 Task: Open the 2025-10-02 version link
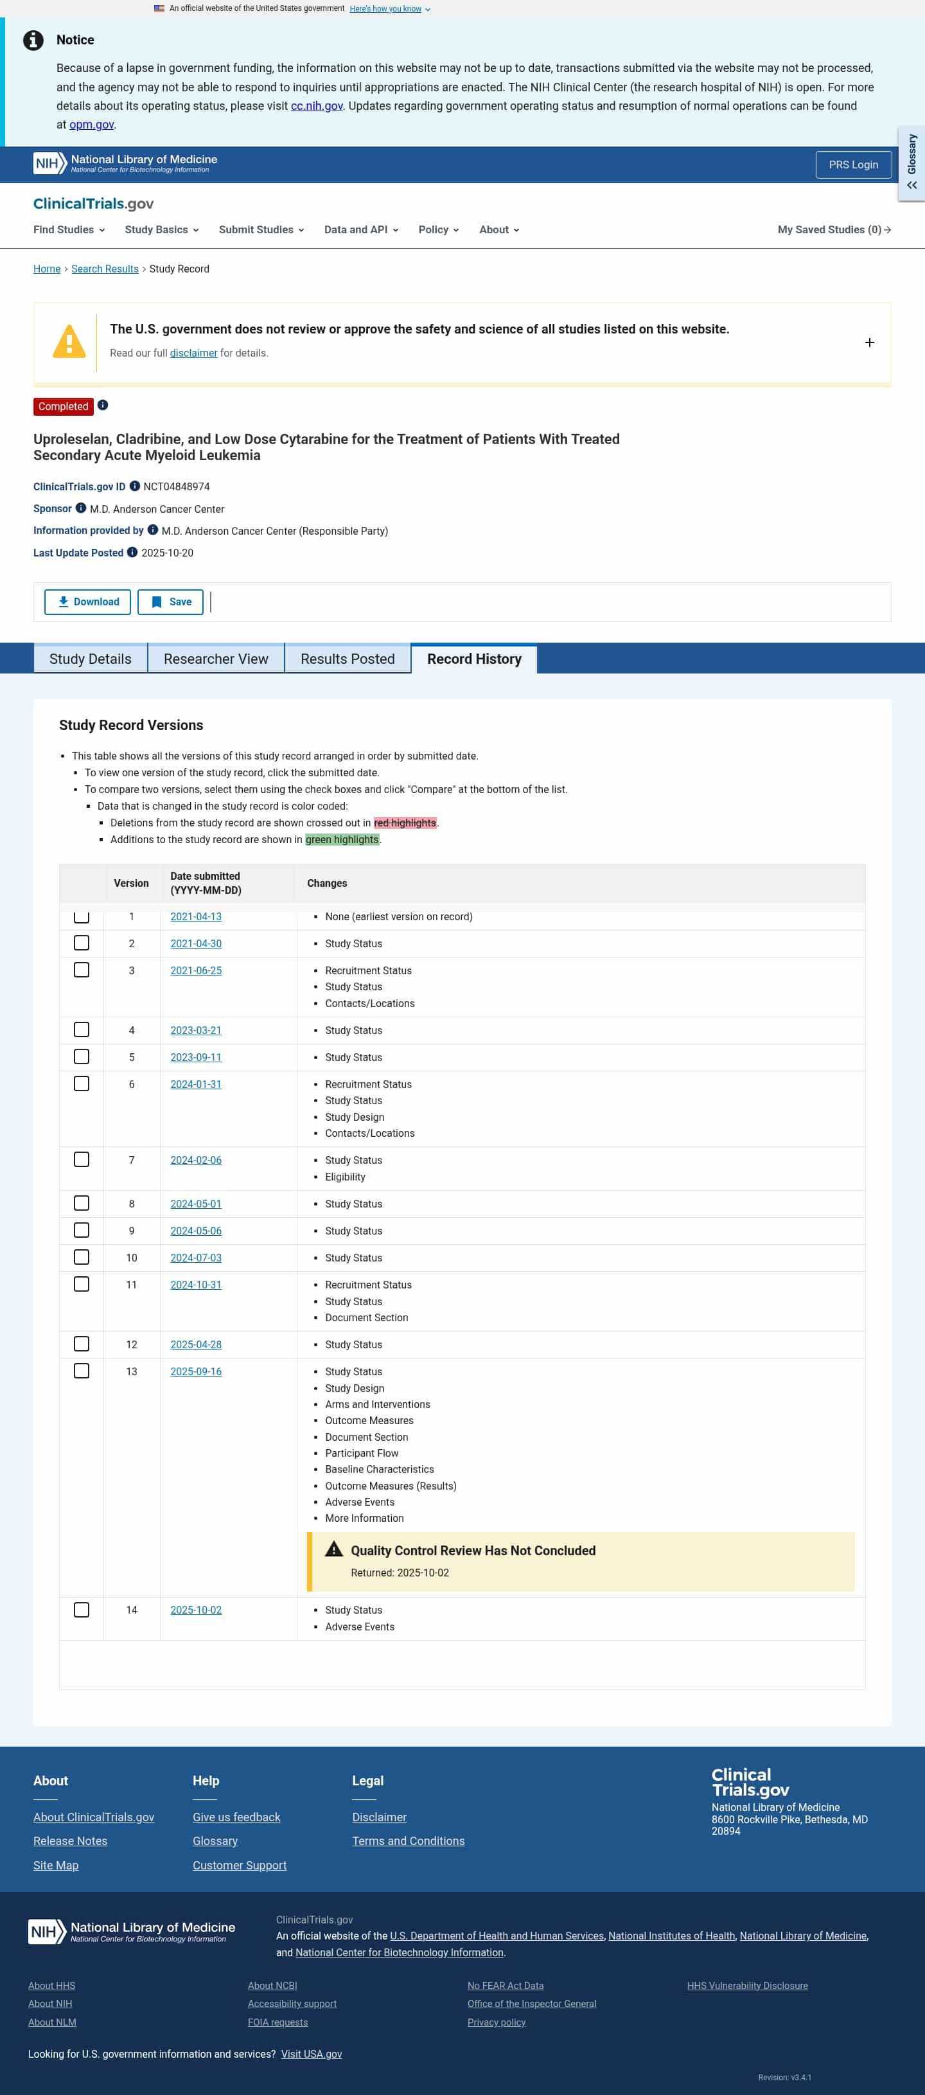[196, 1610]
